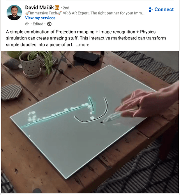Click the Projection mapping post text

tap(75, 32)
